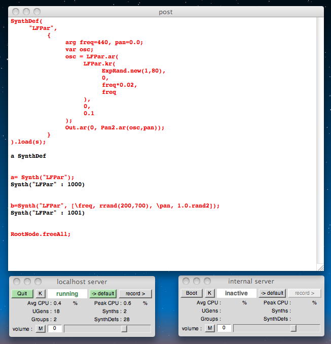The image size is (331, 344).
Task: Click the 'internal server' window title
Action: [x=251, y=281]
